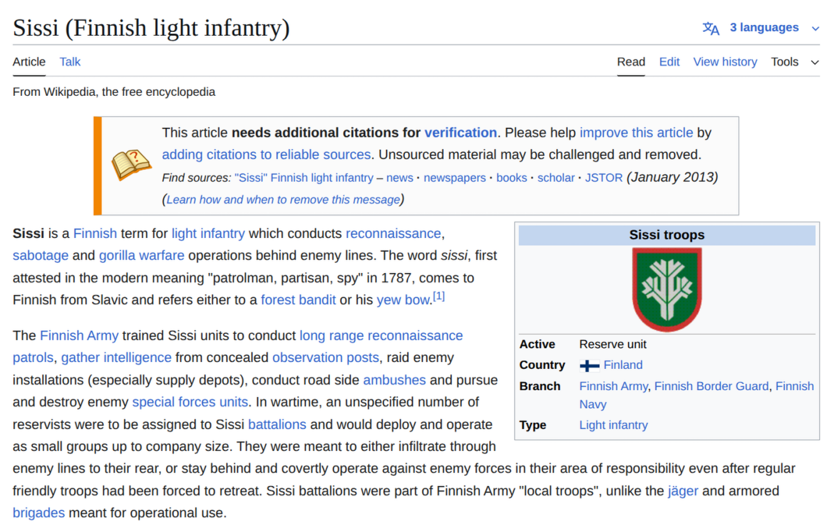Follow the forest bandit link
This screenshot has width=834, height=525.
click(298, 300)
